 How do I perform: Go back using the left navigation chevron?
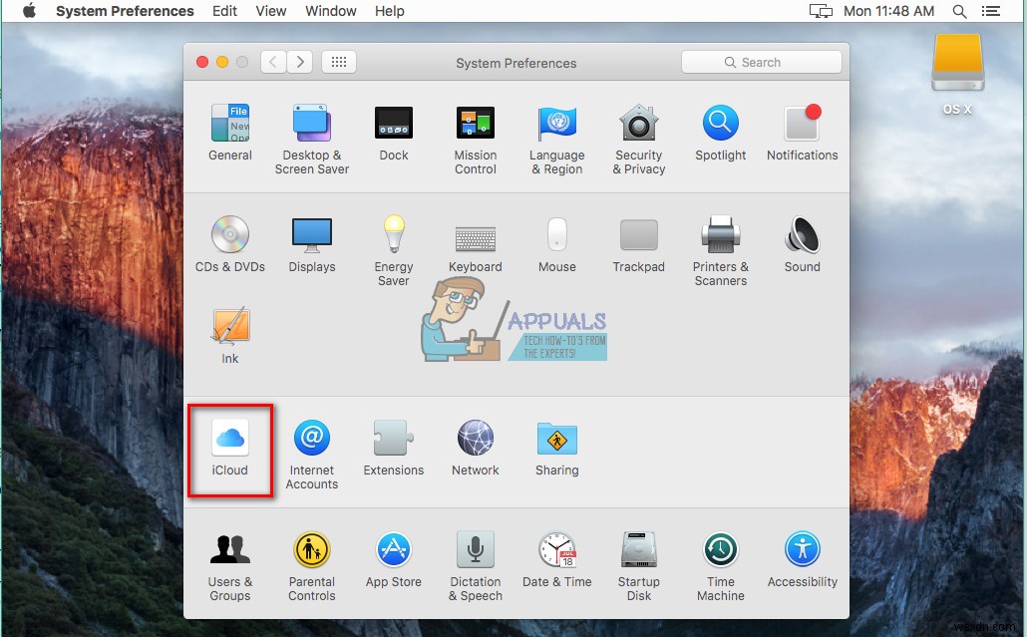click(273, 61)
